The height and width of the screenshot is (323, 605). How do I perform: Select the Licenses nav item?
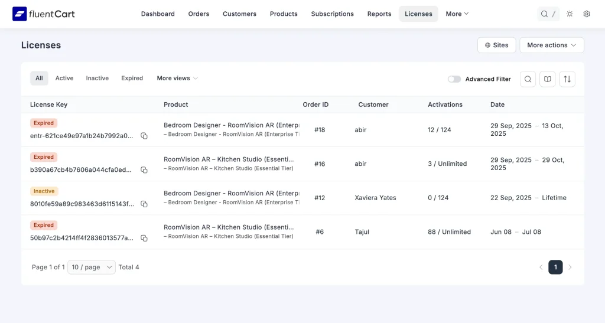click(x=418, y=14)
